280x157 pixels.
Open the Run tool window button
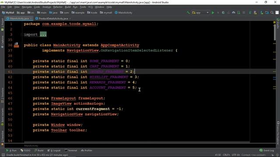coord(11,150)
